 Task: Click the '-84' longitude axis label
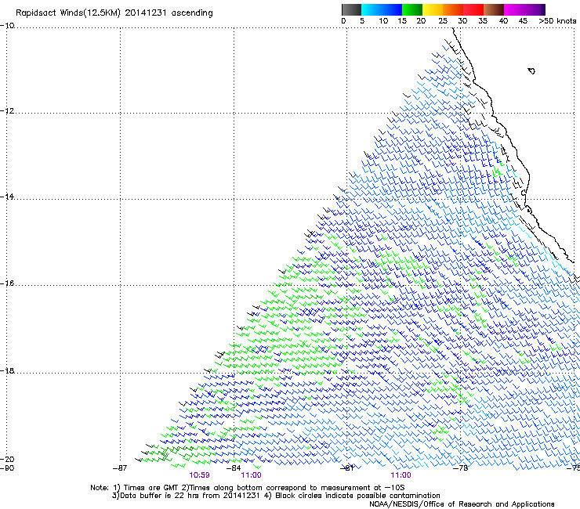[x=234, y=468]
